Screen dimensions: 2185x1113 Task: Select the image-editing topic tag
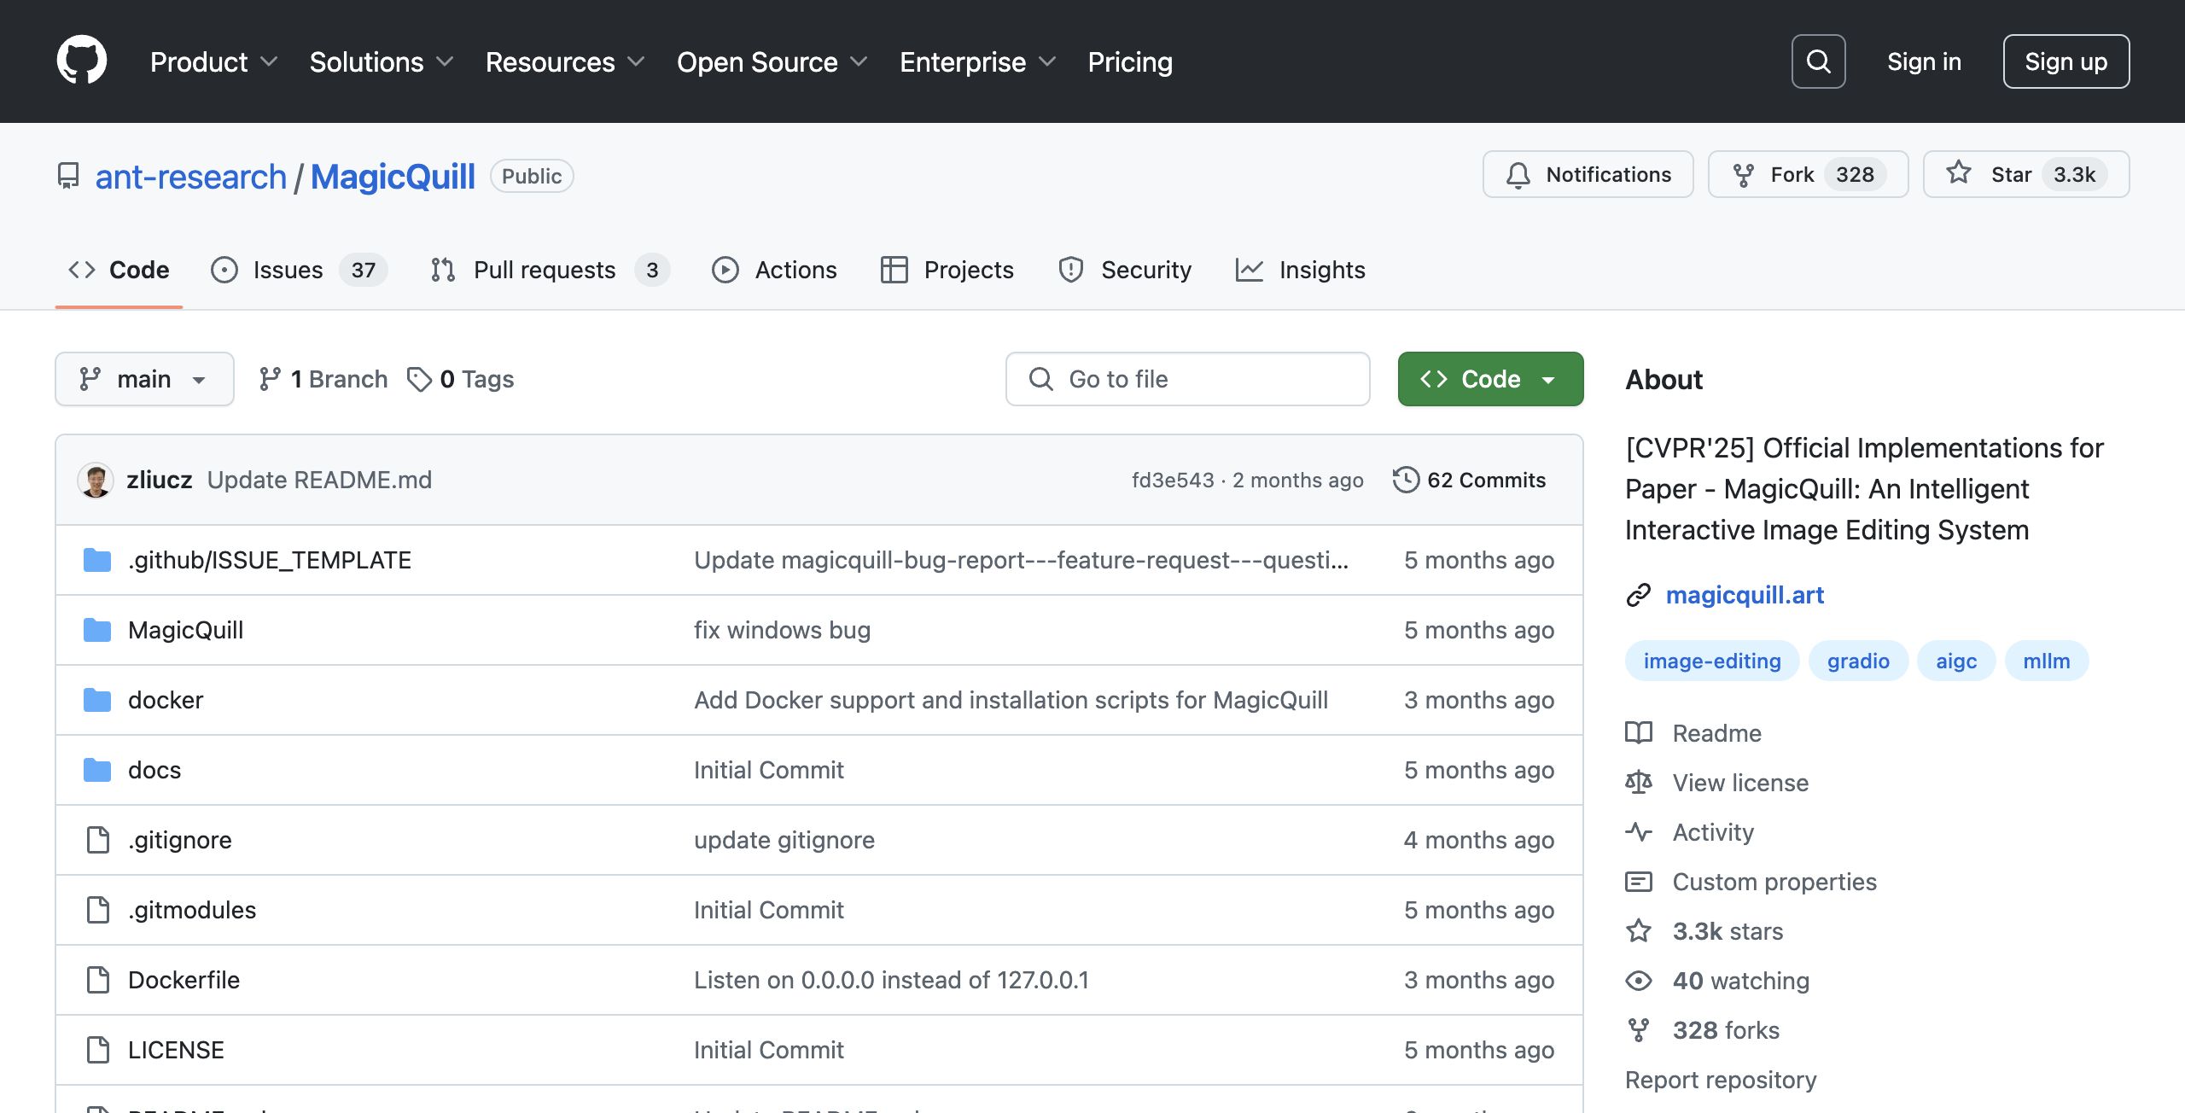(x=1712, y=661)
